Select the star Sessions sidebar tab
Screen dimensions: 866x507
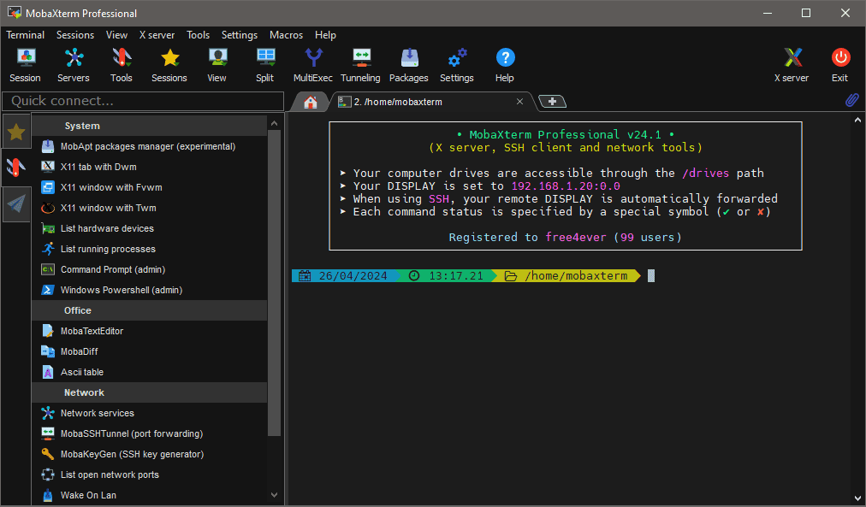click(x=16, y=132)
